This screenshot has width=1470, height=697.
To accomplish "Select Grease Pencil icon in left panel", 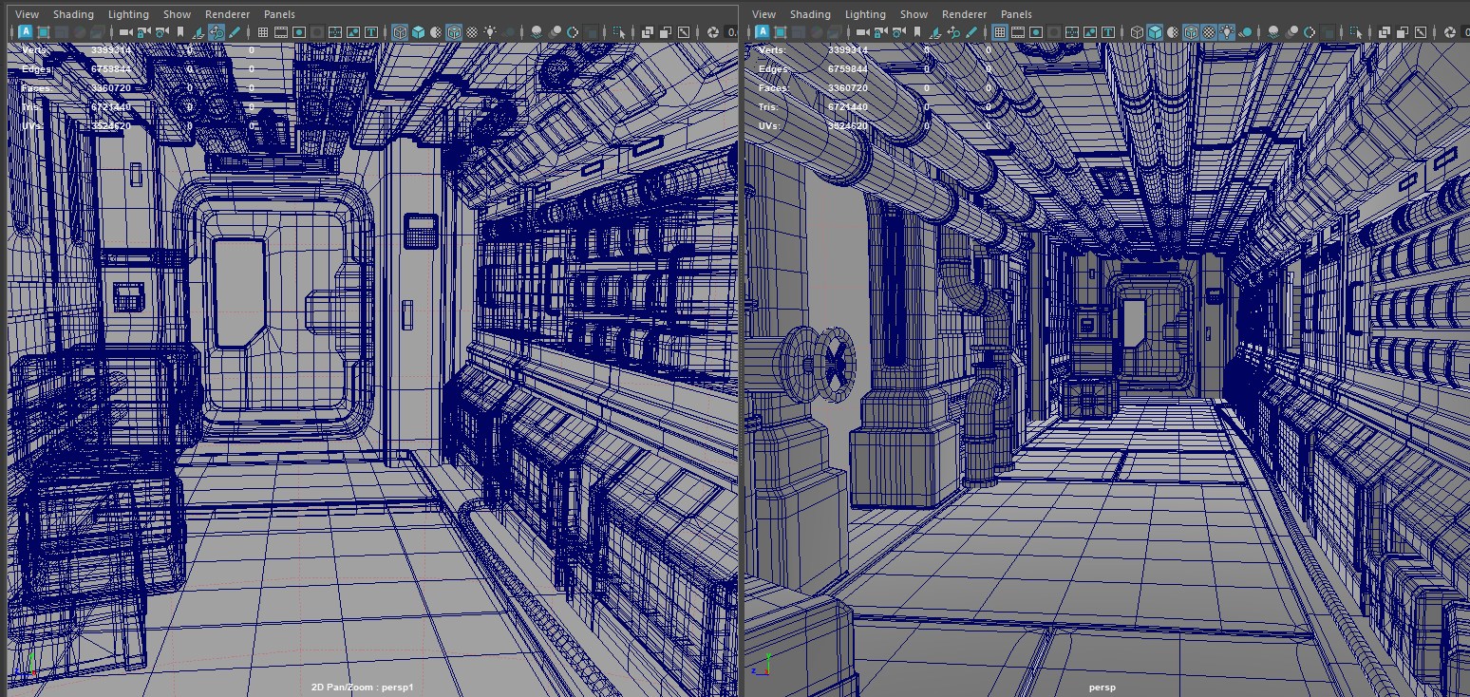I will (x=235, y=32).
